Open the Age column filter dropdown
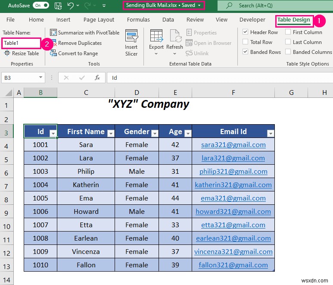Screen dimensions: 333x285 click(x=188, y=133)
